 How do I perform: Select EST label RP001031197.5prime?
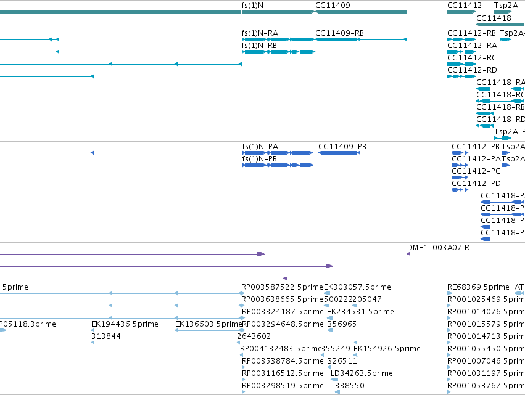coord(486,373)
